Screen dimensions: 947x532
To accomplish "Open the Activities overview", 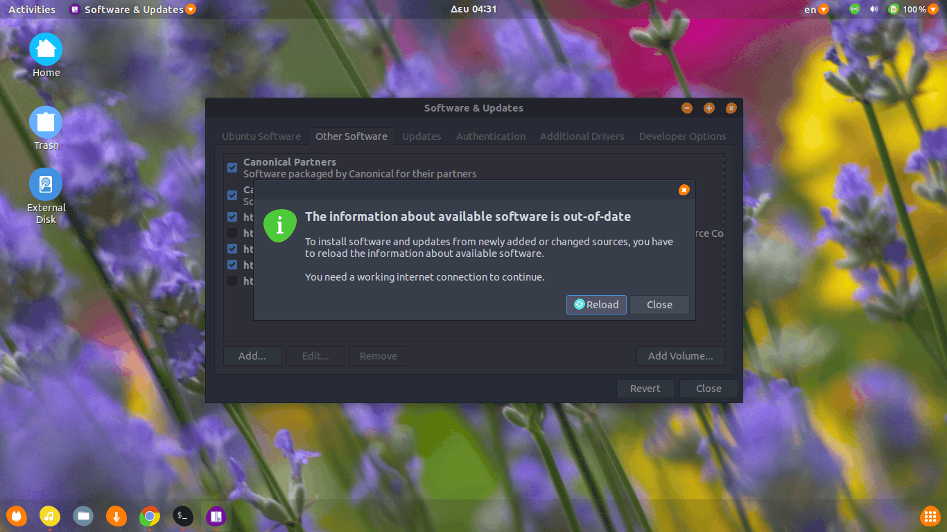I will (32, 9).
